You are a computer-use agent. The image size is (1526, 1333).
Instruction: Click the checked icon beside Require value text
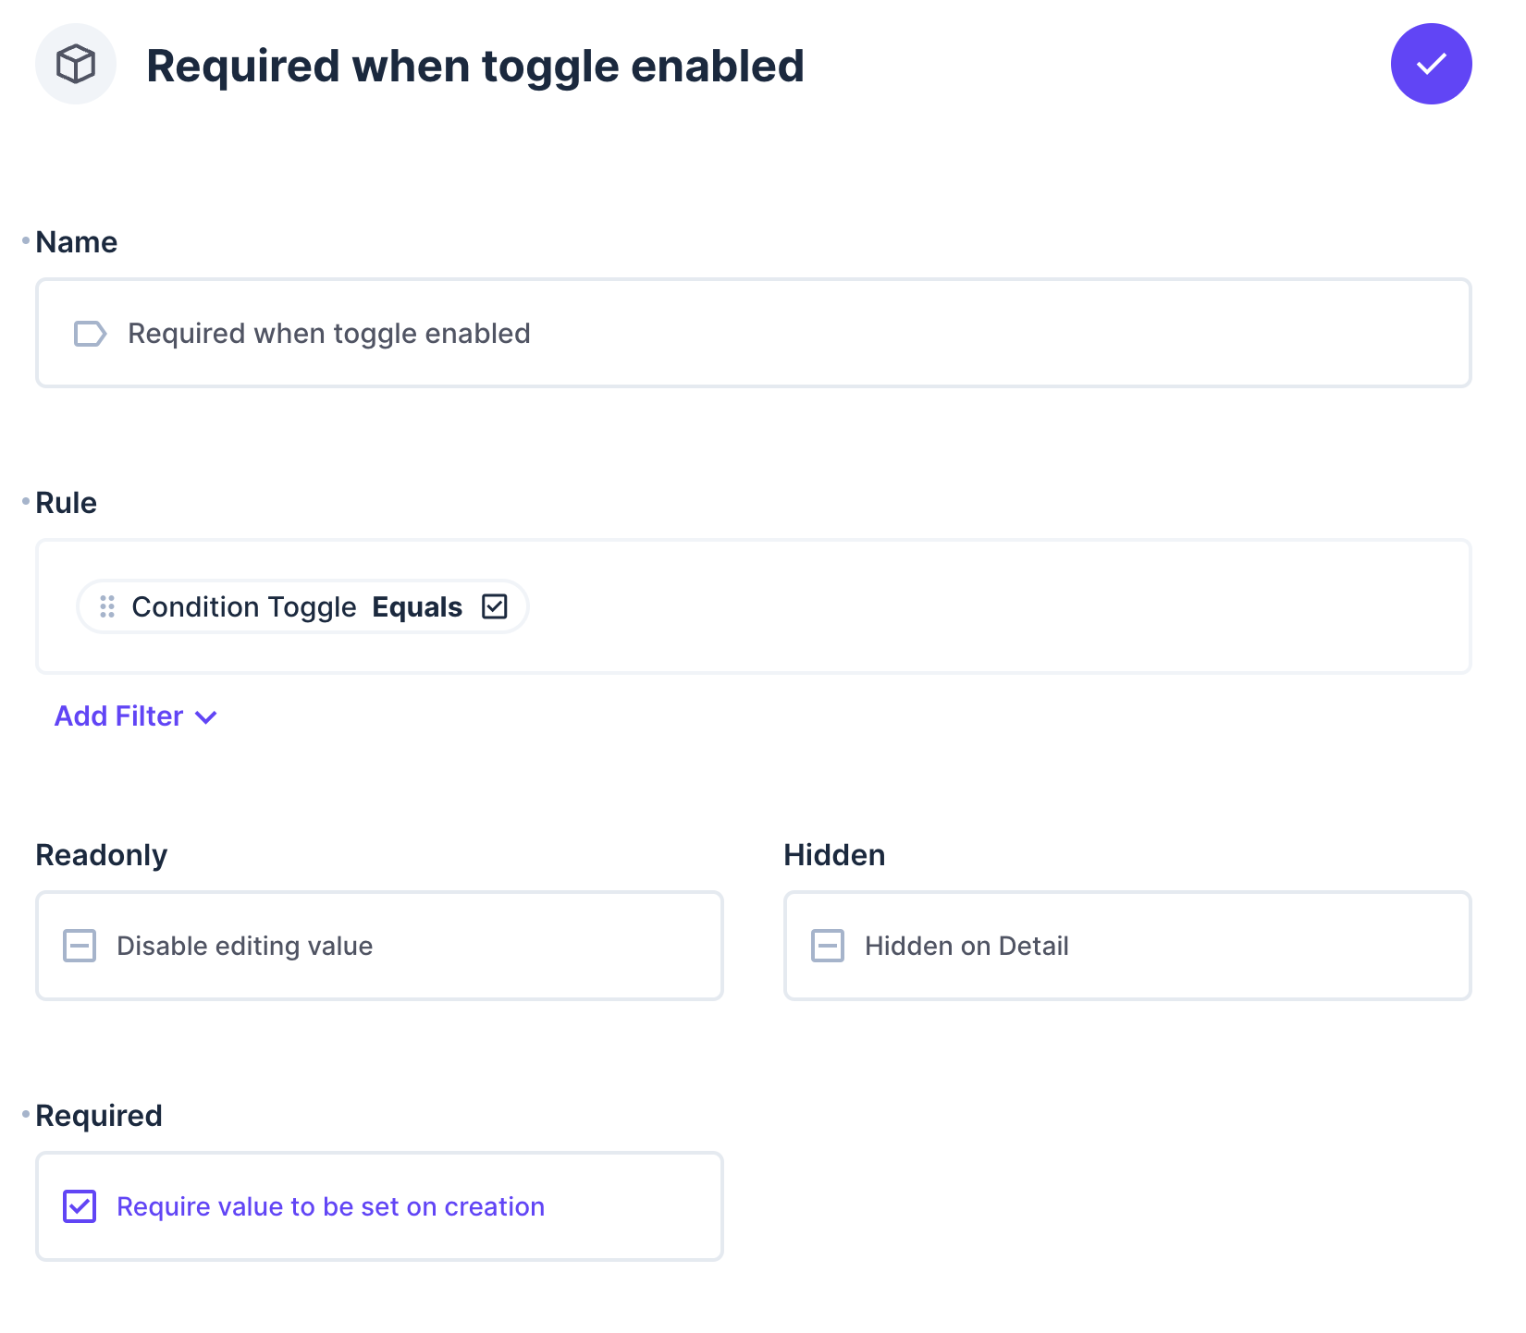(x=80, y=1206)
